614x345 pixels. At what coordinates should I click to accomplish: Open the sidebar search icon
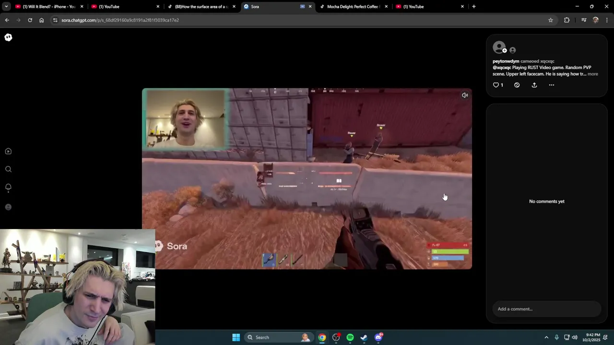(8, 169)
